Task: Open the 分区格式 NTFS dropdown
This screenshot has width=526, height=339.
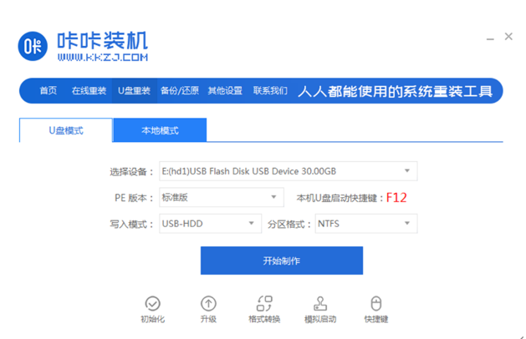Action: 366,224
